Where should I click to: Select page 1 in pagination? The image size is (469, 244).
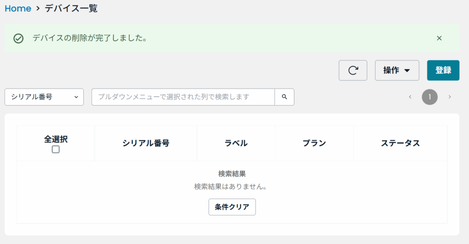point(430,97)
